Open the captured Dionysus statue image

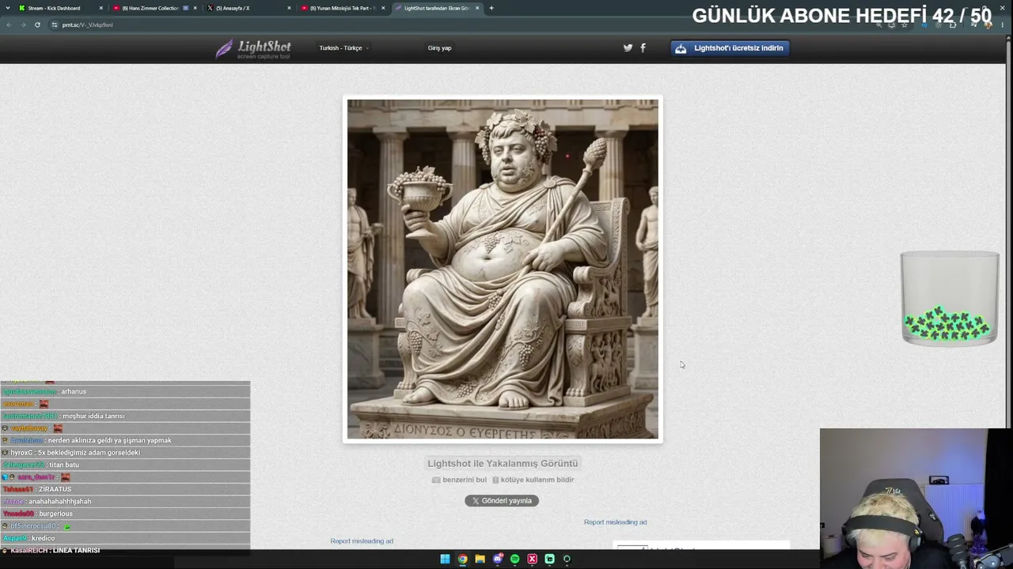coord(503,269)
